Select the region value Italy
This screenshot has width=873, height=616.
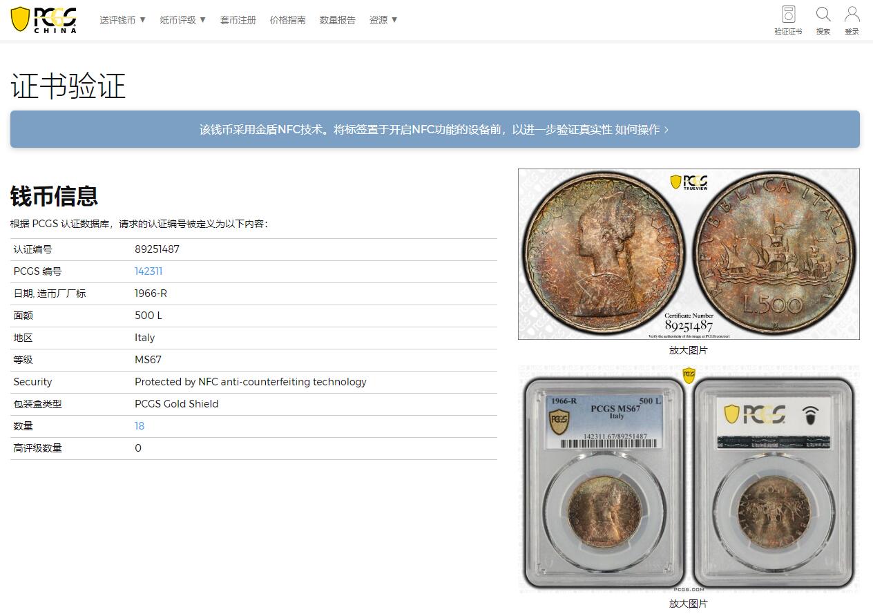(144, 338)
